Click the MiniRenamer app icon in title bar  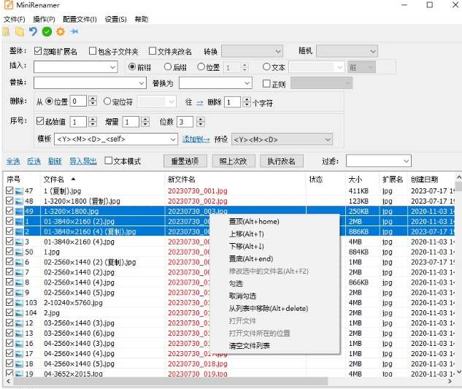point(9,6)
